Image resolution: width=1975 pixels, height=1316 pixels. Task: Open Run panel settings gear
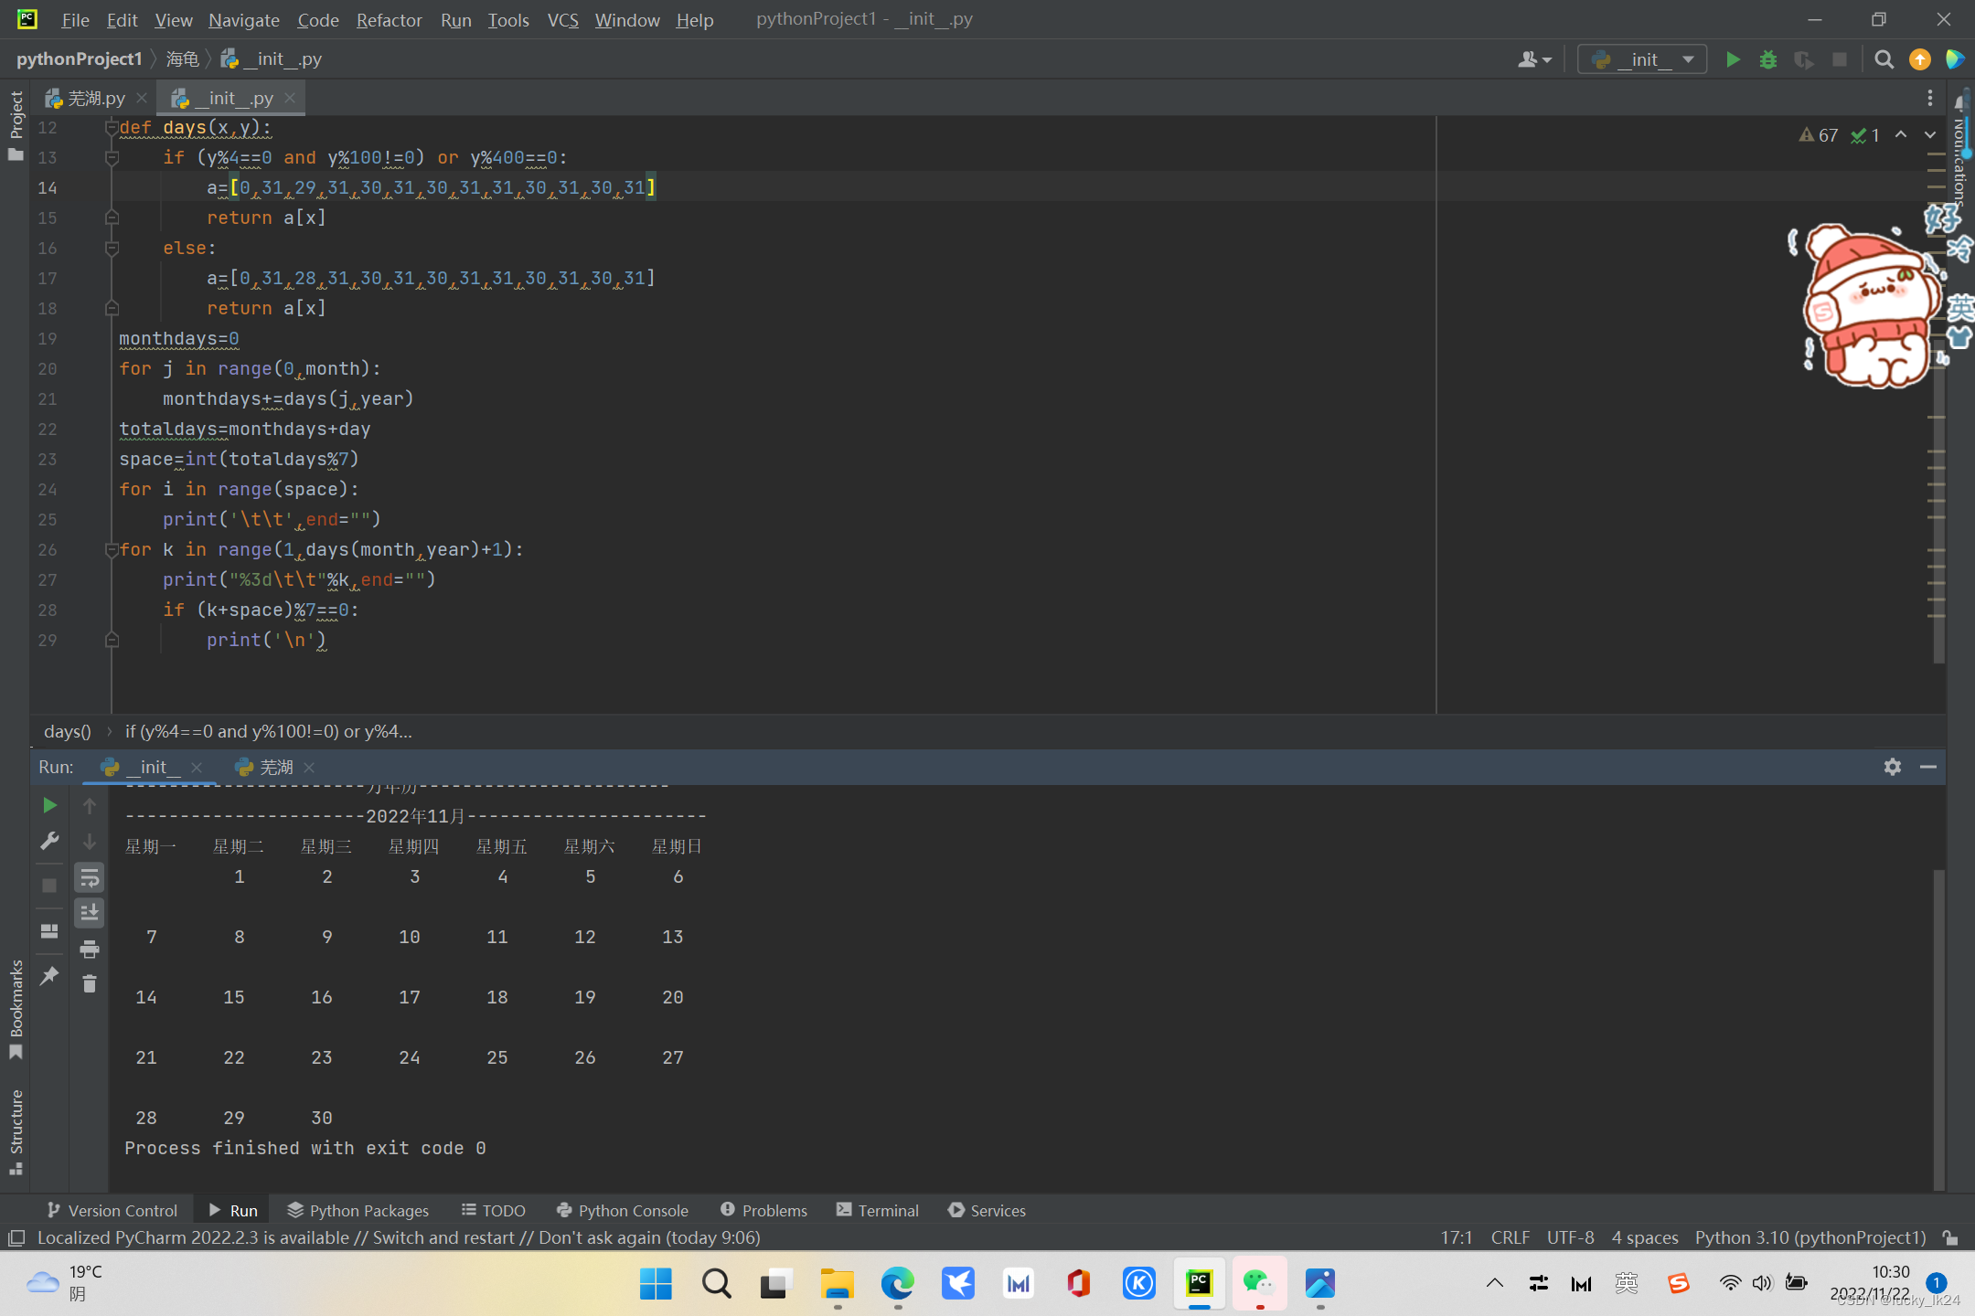click(x=1893, y=767)
